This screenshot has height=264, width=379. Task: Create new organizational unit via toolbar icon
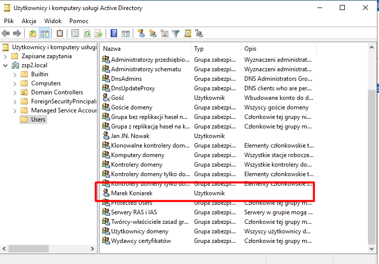point(164,33)
